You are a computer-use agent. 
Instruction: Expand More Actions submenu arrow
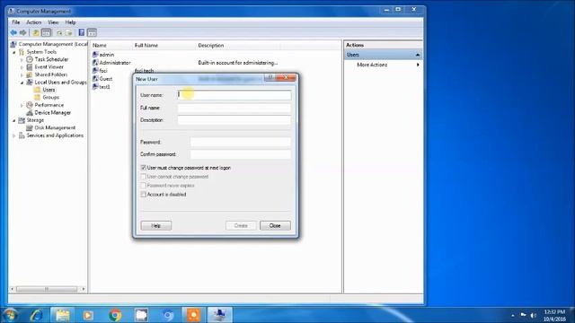(418, 65)
